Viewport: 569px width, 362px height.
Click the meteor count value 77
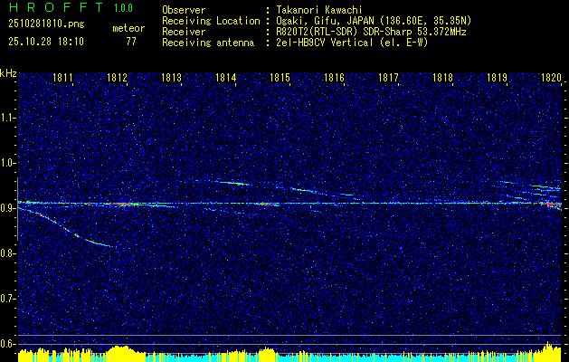coord(131,42)
